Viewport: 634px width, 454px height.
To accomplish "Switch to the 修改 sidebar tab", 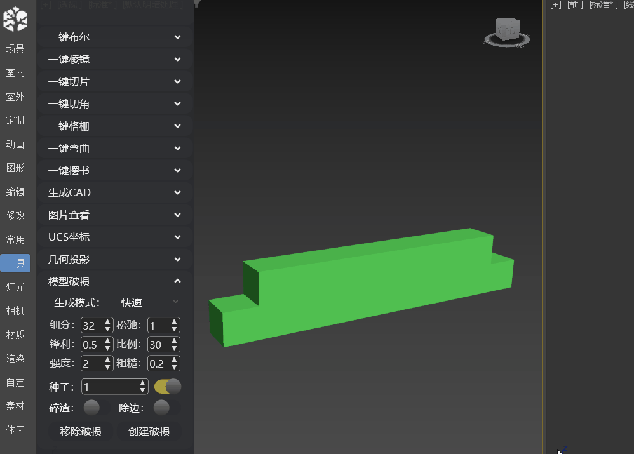I will tap(15, 215).
